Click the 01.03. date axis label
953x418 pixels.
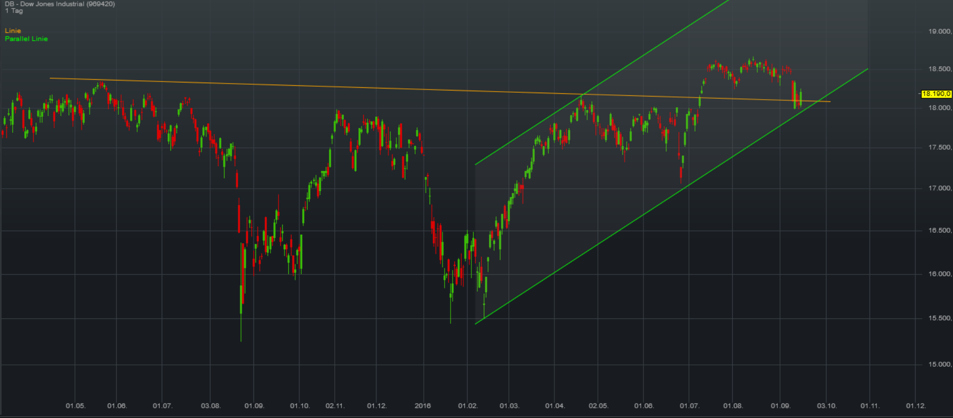pos(509,406)
